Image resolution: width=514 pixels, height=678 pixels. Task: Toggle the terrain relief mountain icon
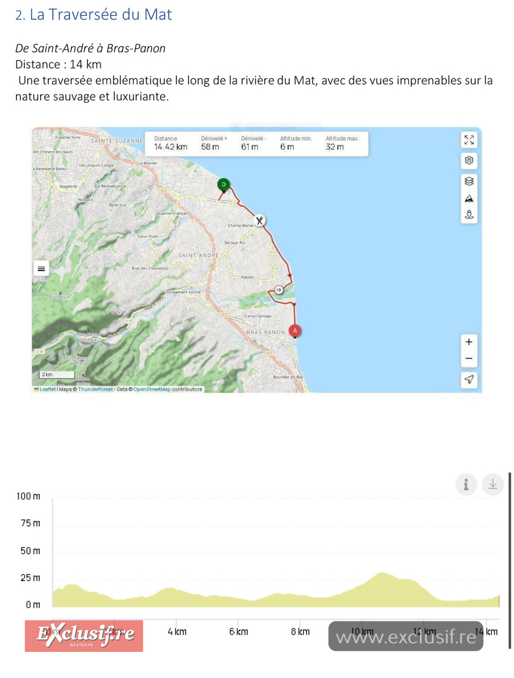coord(469,198)
